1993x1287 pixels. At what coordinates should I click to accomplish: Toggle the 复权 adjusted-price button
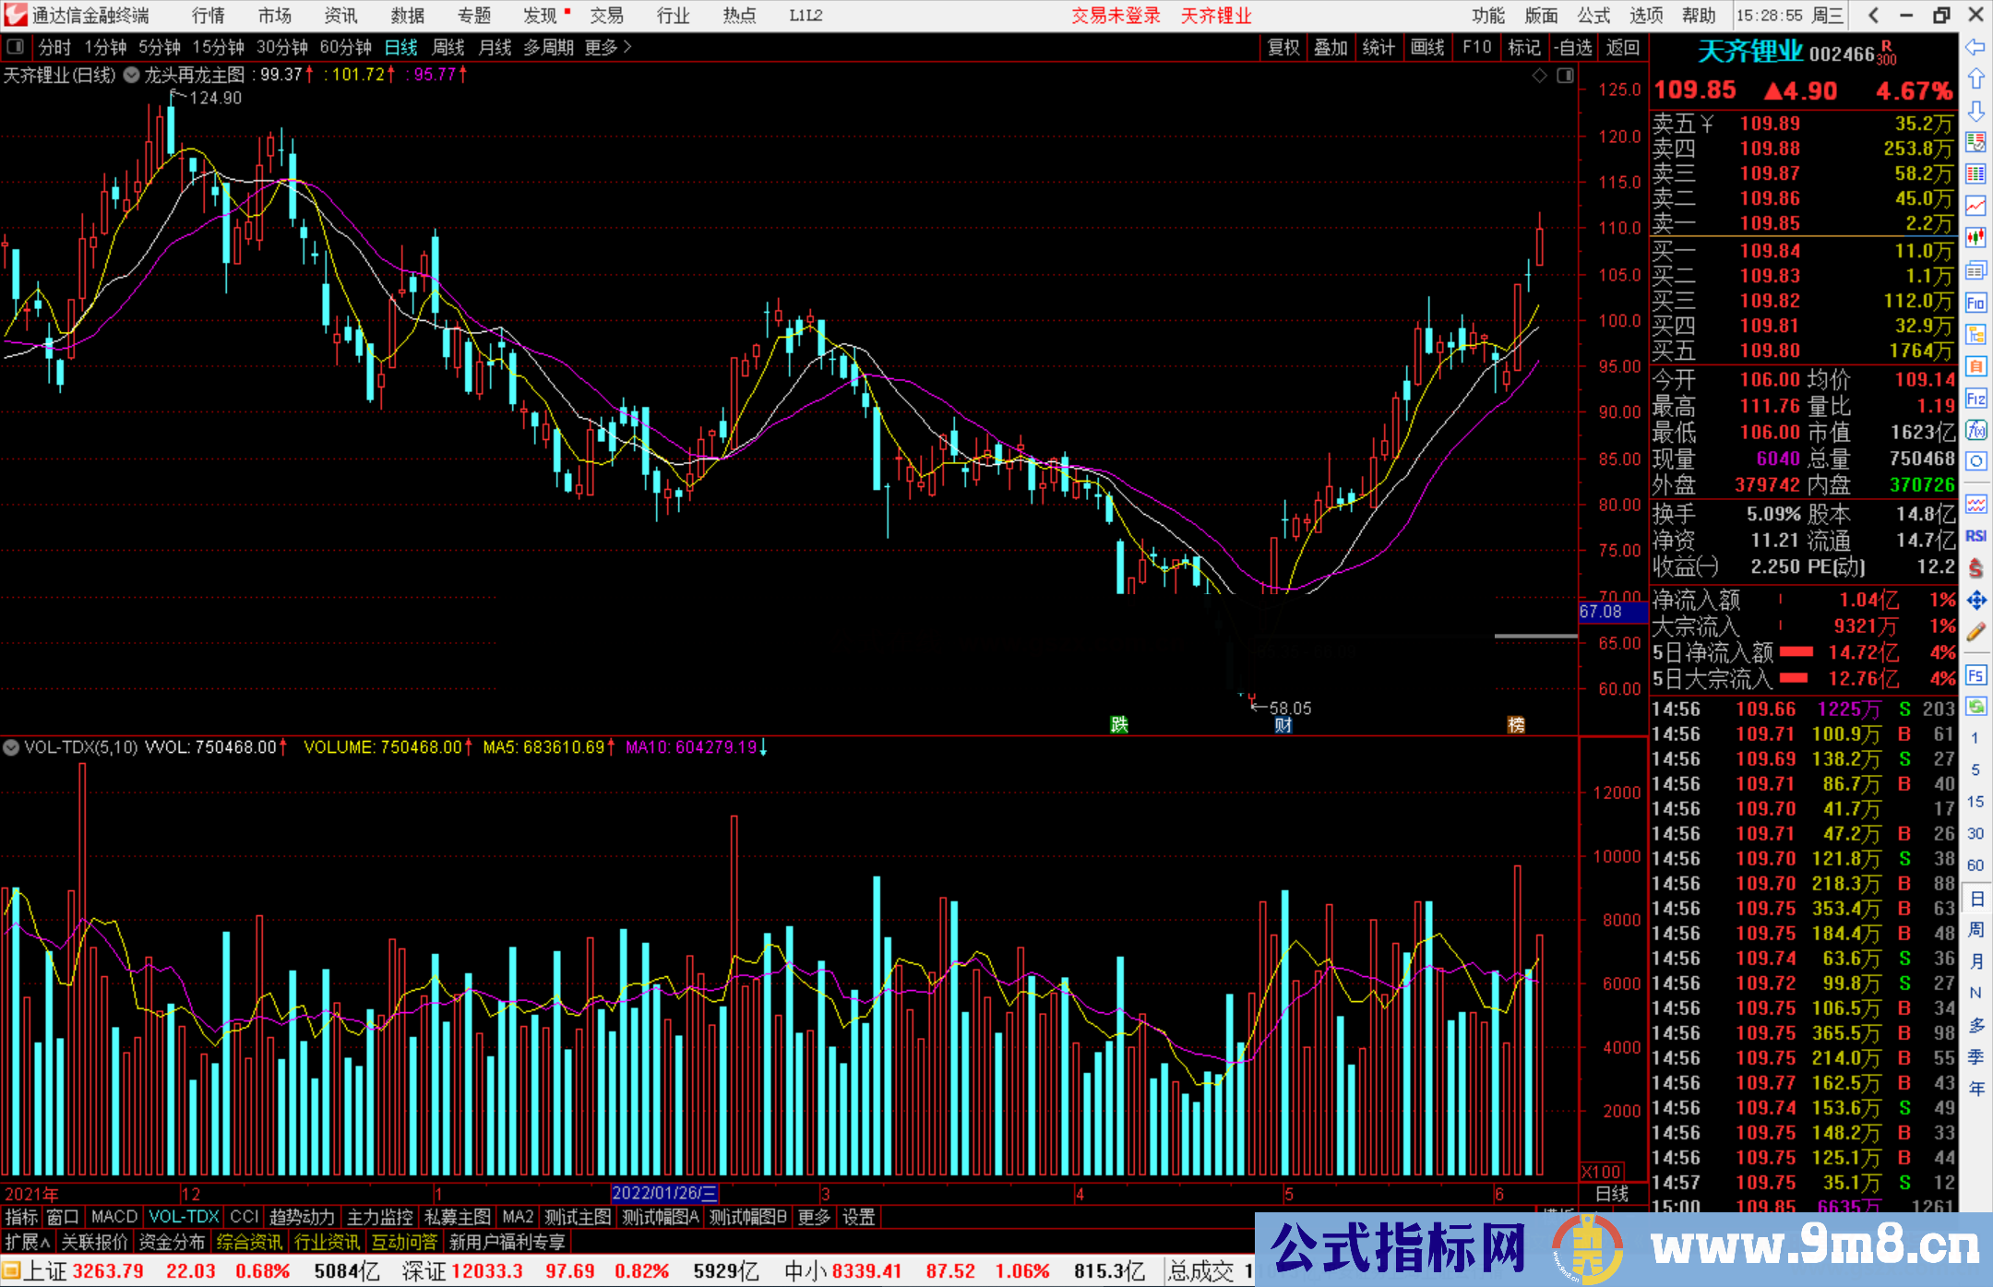coord(1283,47)
